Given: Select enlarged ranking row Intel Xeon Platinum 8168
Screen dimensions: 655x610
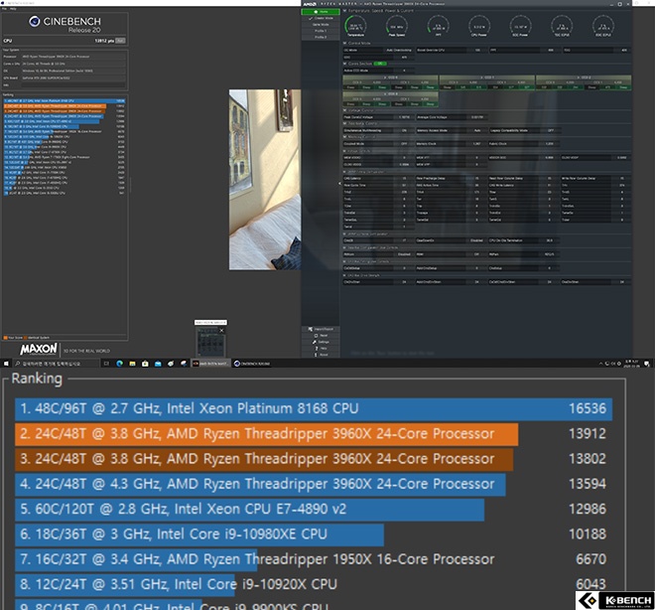Looking at the screenshot, I should tap(314, 409).
